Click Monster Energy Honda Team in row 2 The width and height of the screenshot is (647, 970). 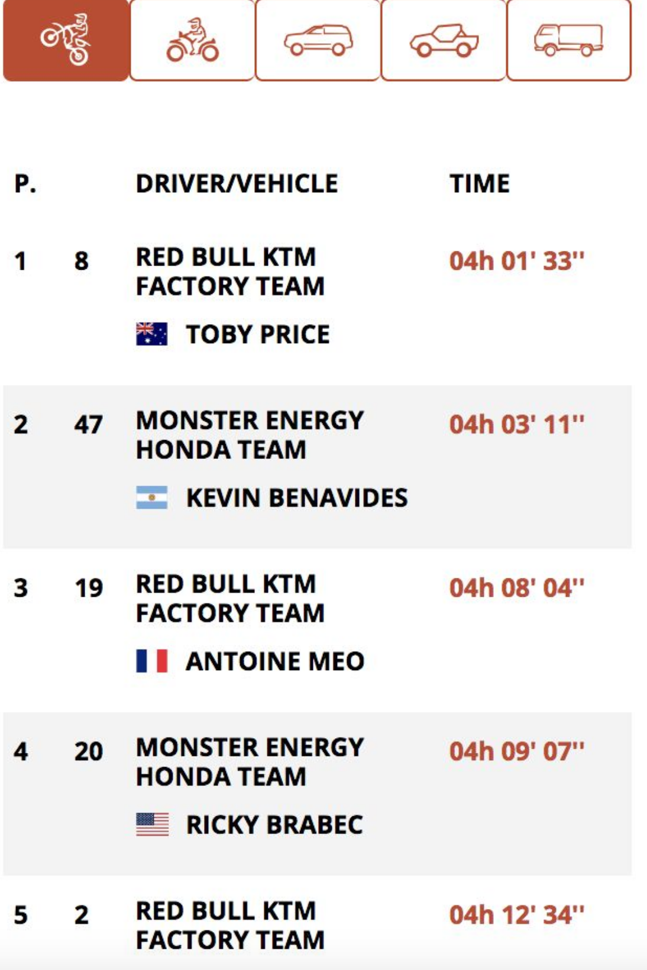coord(250,435)
